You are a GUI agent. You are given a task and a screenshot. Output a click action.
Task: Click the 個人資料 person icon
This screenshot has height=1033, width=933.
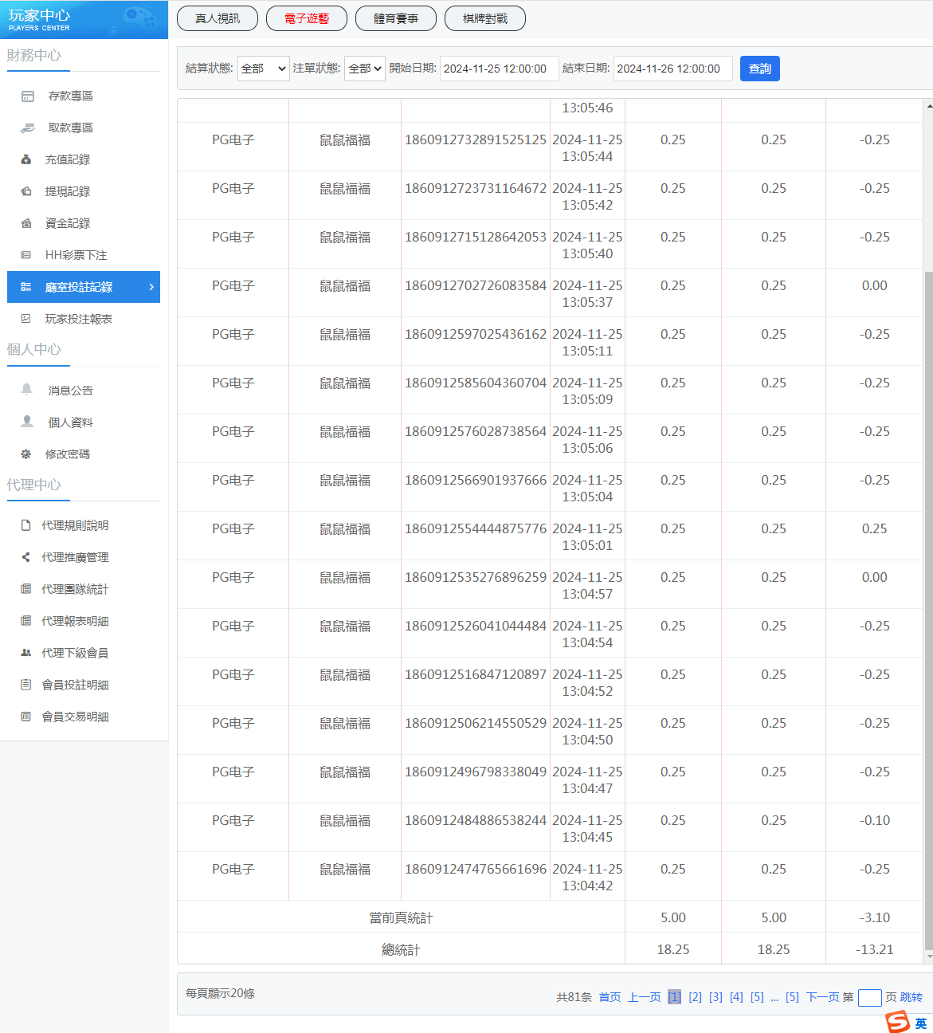coord(27,422)
